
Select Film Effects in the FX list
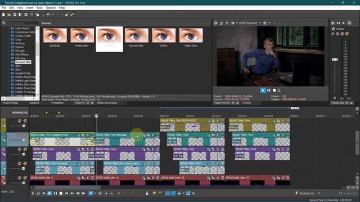tap(22, 54)
